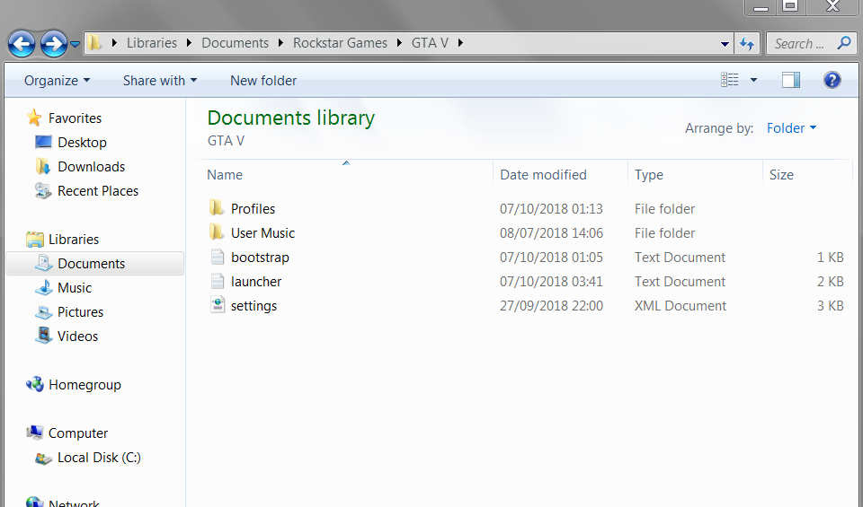This screenshot has height=507, width=863.
Task: Click the Computer icon
Action: click(35, 433)
